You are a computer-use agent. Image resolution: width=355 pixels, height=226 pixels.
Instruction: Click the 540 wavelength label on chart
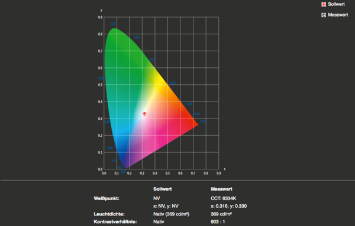point(136,38)
